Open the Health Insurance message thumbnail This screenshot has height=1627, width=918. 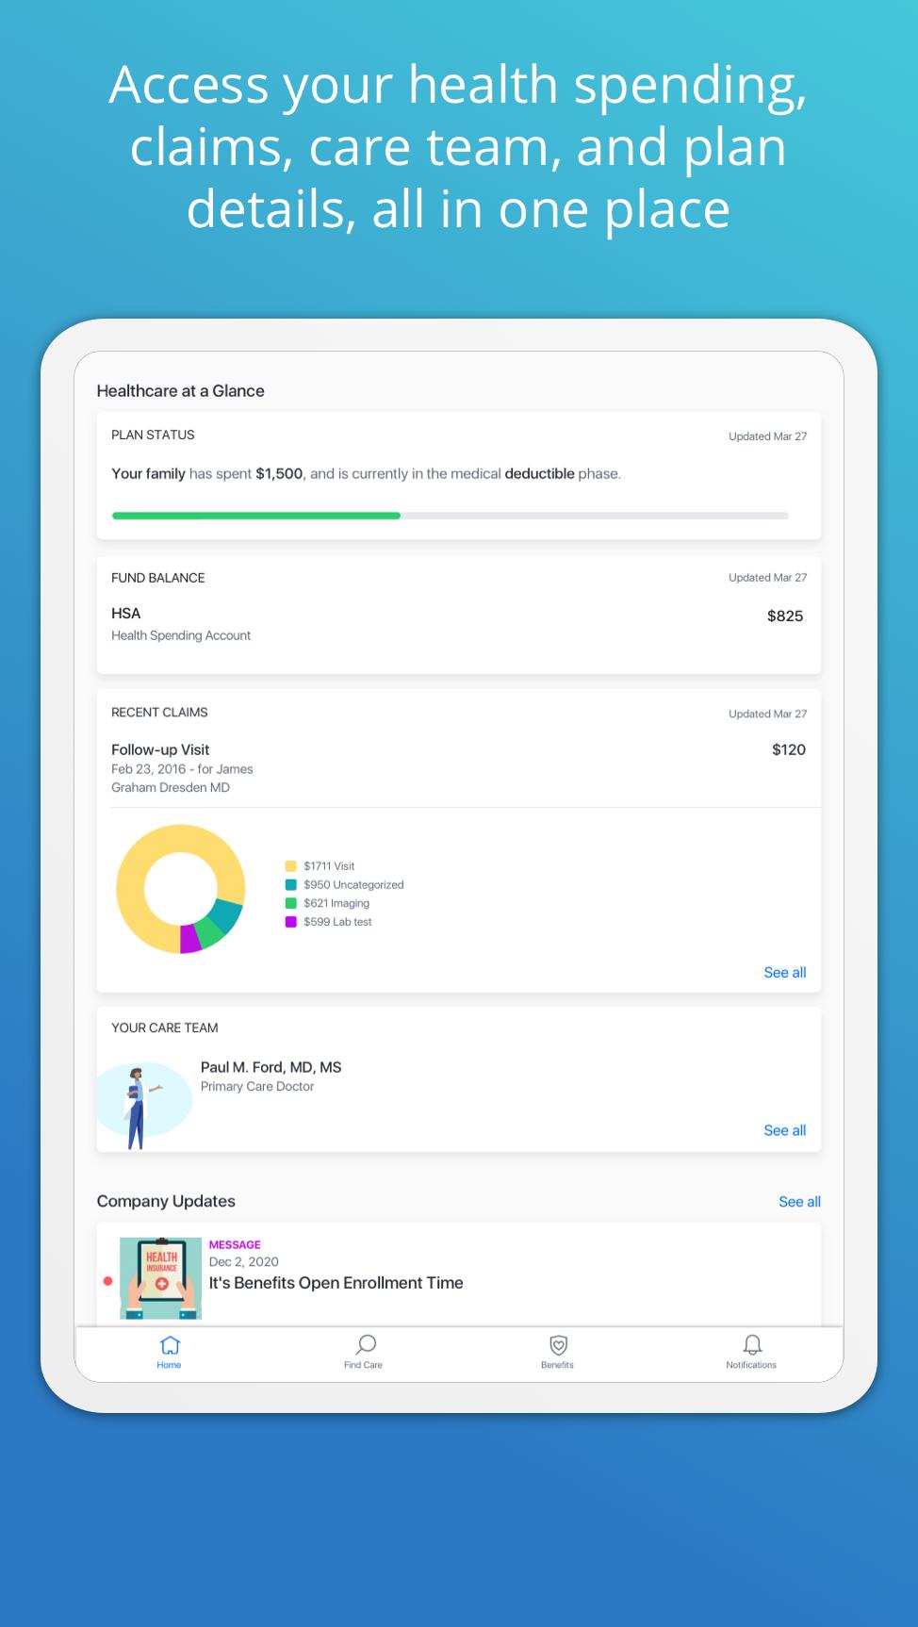click(160, 1278)
